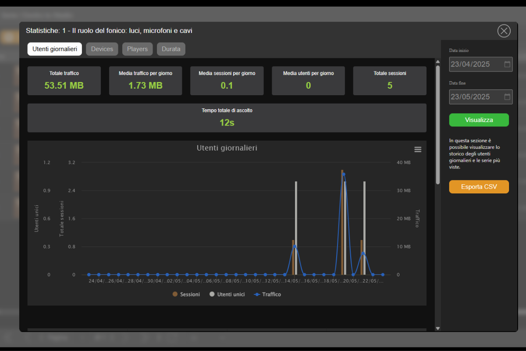
Task: Click the vertical scrollbar thumb
Action: point(437,125)
